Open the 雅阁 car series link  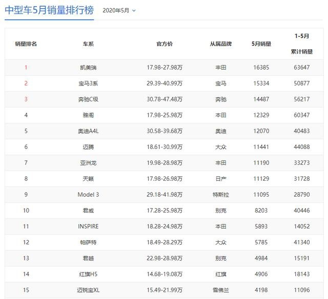click(88, 115)
